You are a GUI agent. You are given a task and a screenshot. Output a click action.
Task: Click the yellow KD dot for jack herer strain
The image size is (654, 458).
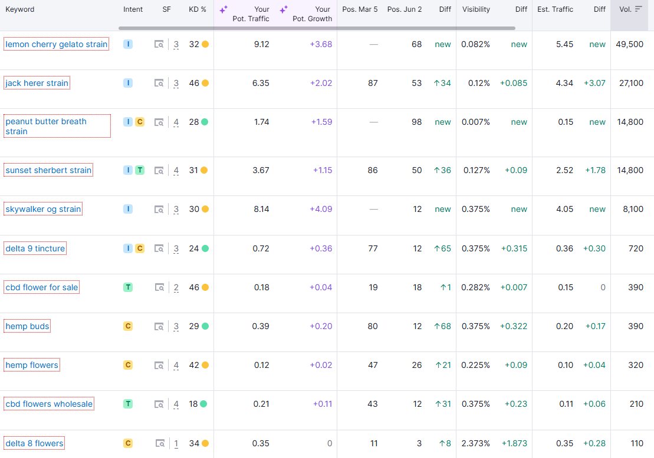[x=205, y=83]
